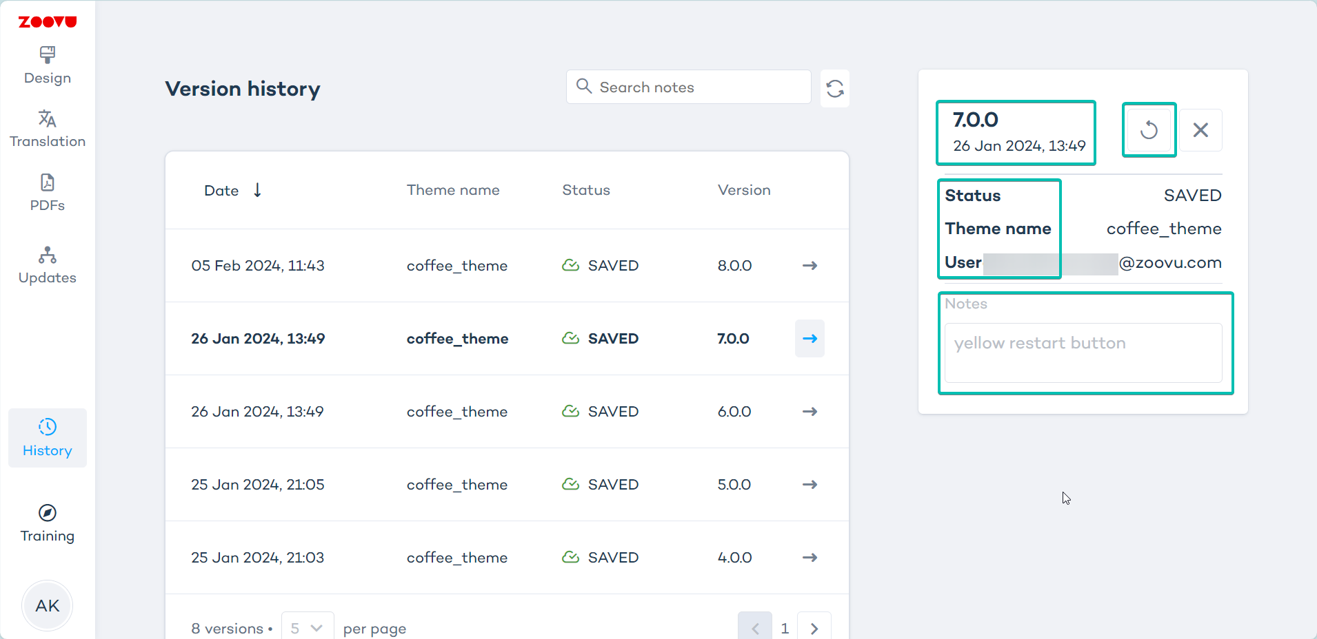
Task: Expand the versions per page dropdown
Action: point(307,628)
